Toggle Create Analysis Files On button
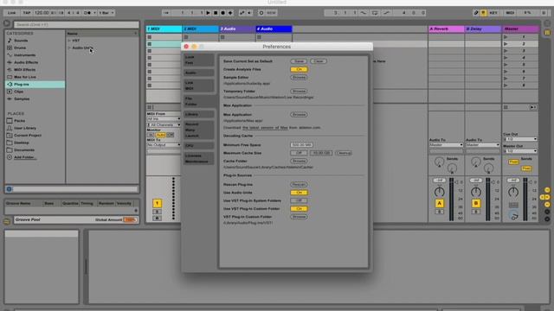554x311 pixels. (x=299, y=69)
